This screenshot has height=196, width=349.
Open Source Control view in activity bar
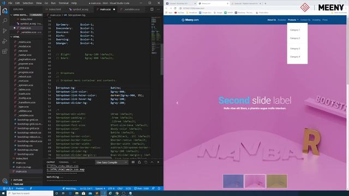5,31
